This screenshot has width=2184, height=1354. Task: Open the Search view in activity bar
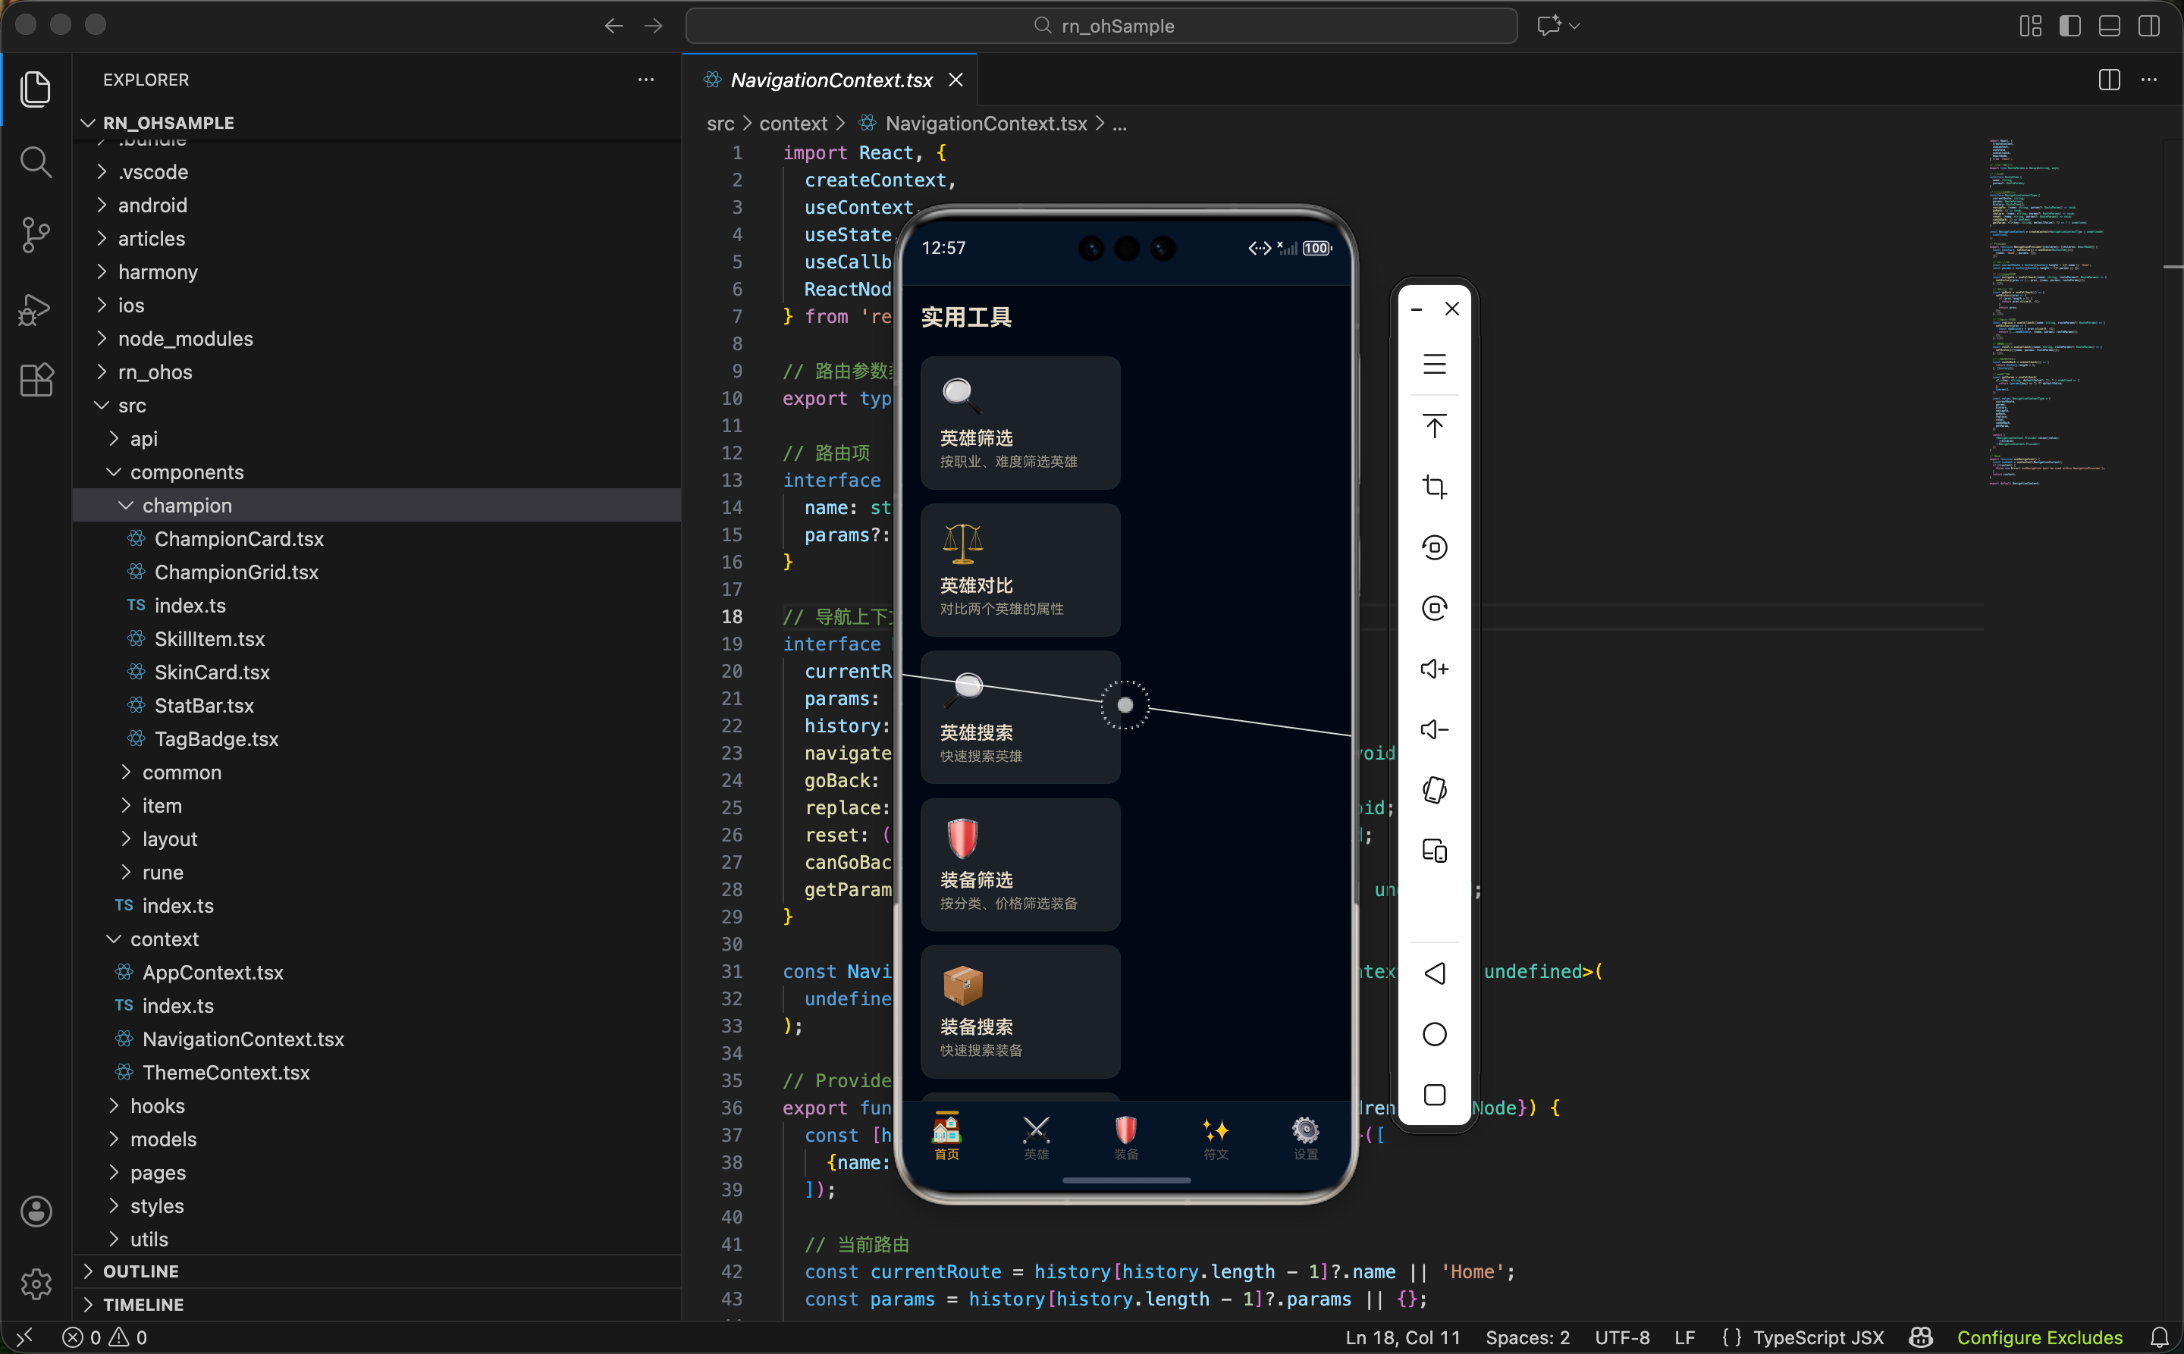[x=36, y=162]
